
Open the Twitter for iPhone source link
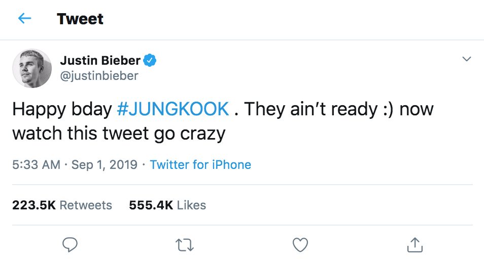200,164
